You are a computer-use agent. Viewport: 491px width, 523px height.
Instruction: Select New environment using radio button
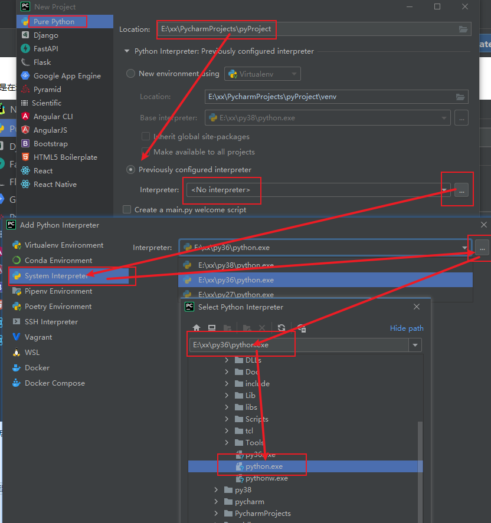[130, 73]
